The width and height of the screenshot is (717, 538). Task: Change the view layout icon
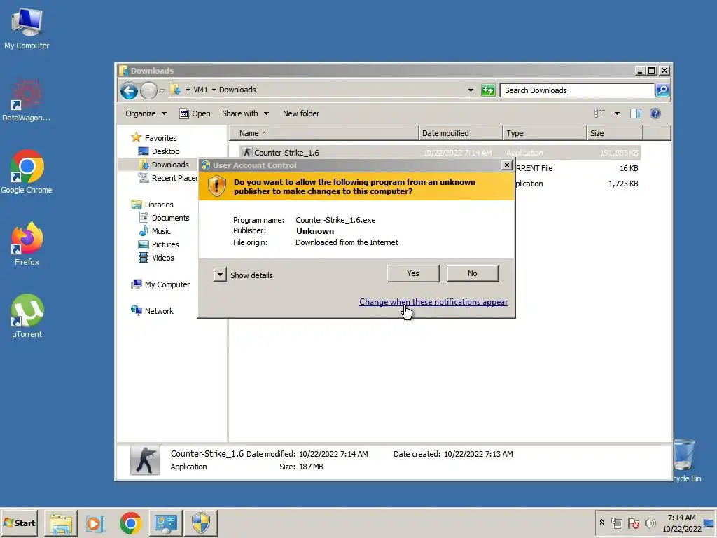coord(599,113)
